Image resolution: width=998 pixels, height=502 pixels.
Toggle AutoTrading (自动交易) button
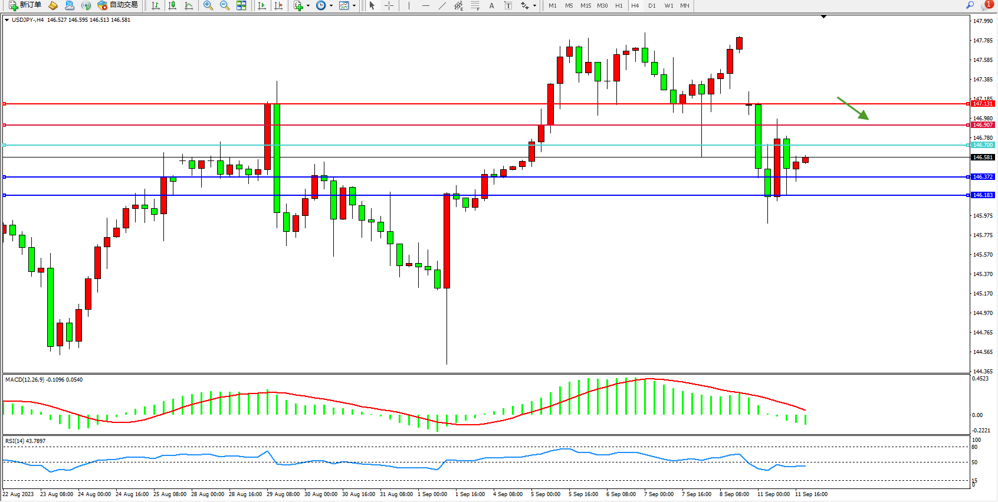click(x=118, y=5)
